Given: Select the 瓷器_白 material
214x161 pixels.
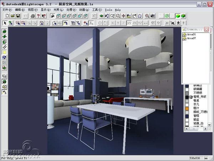Looking at the screenshot, I should click(198, 123).
